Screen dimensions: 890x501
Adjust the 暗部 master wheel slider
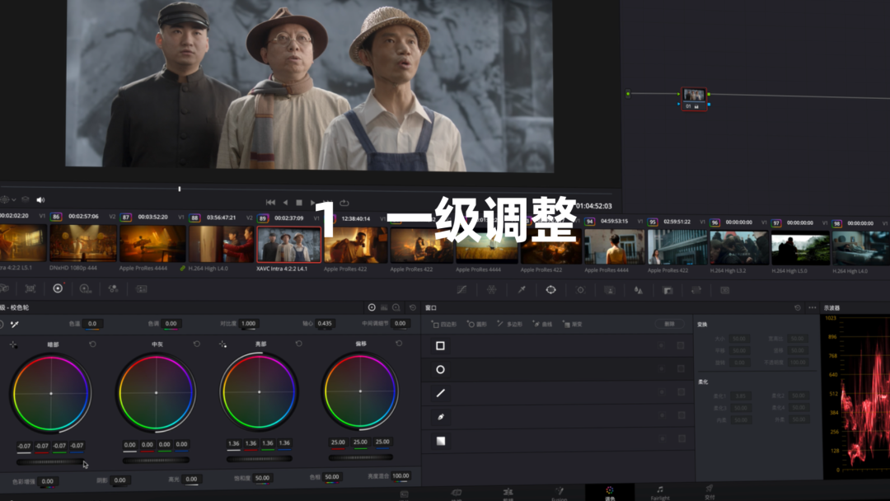click(51, 461)
